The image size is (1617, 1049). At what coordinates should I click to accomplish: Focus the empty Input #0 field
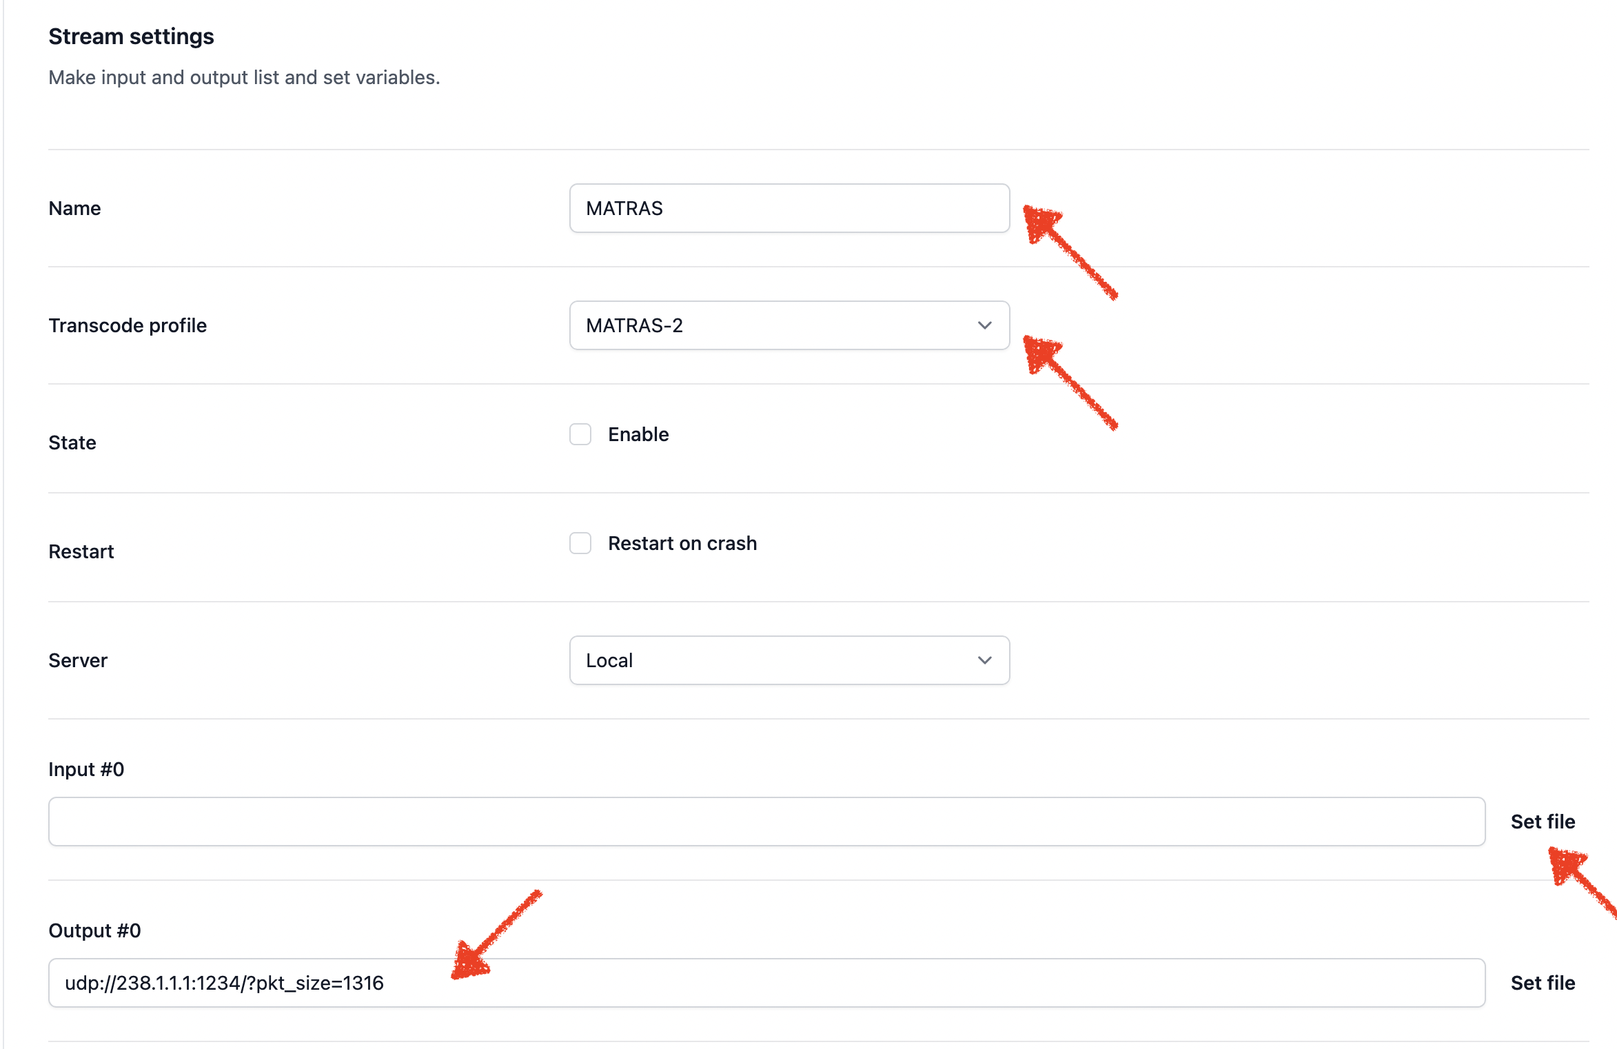tap(766, 822)
